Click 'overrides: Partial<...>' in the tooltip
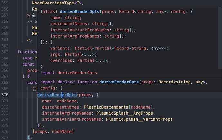Viewport: 222px width, 140px height. 79,60
